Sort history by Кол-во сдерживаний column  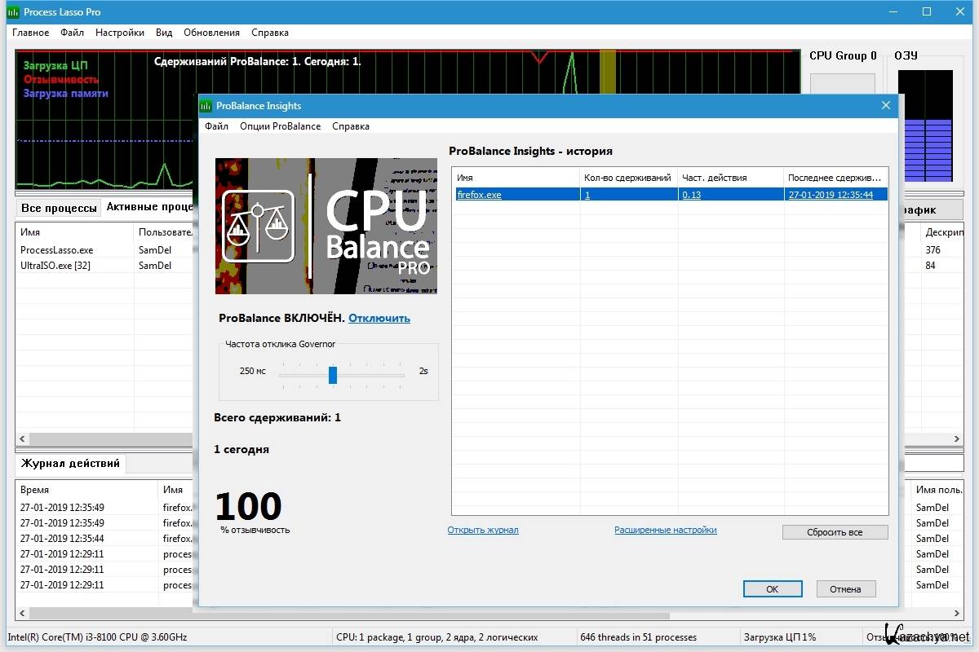point(627,177)
